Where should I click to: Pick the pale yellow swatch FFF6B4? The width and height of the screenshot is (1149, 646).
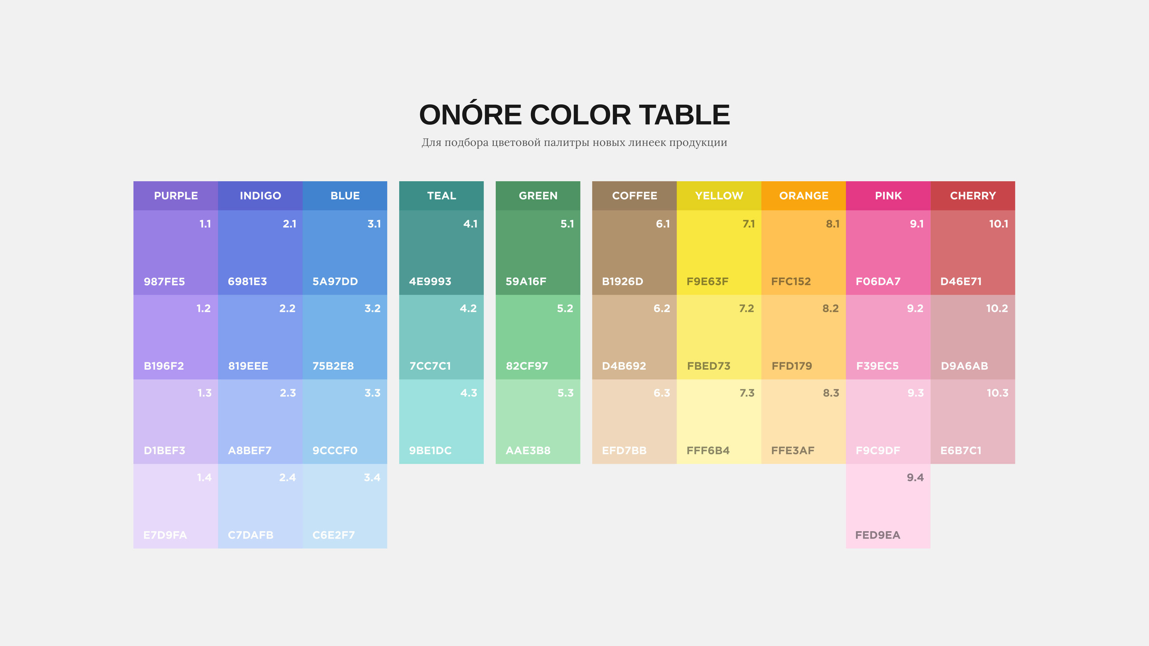coord(718,421)
